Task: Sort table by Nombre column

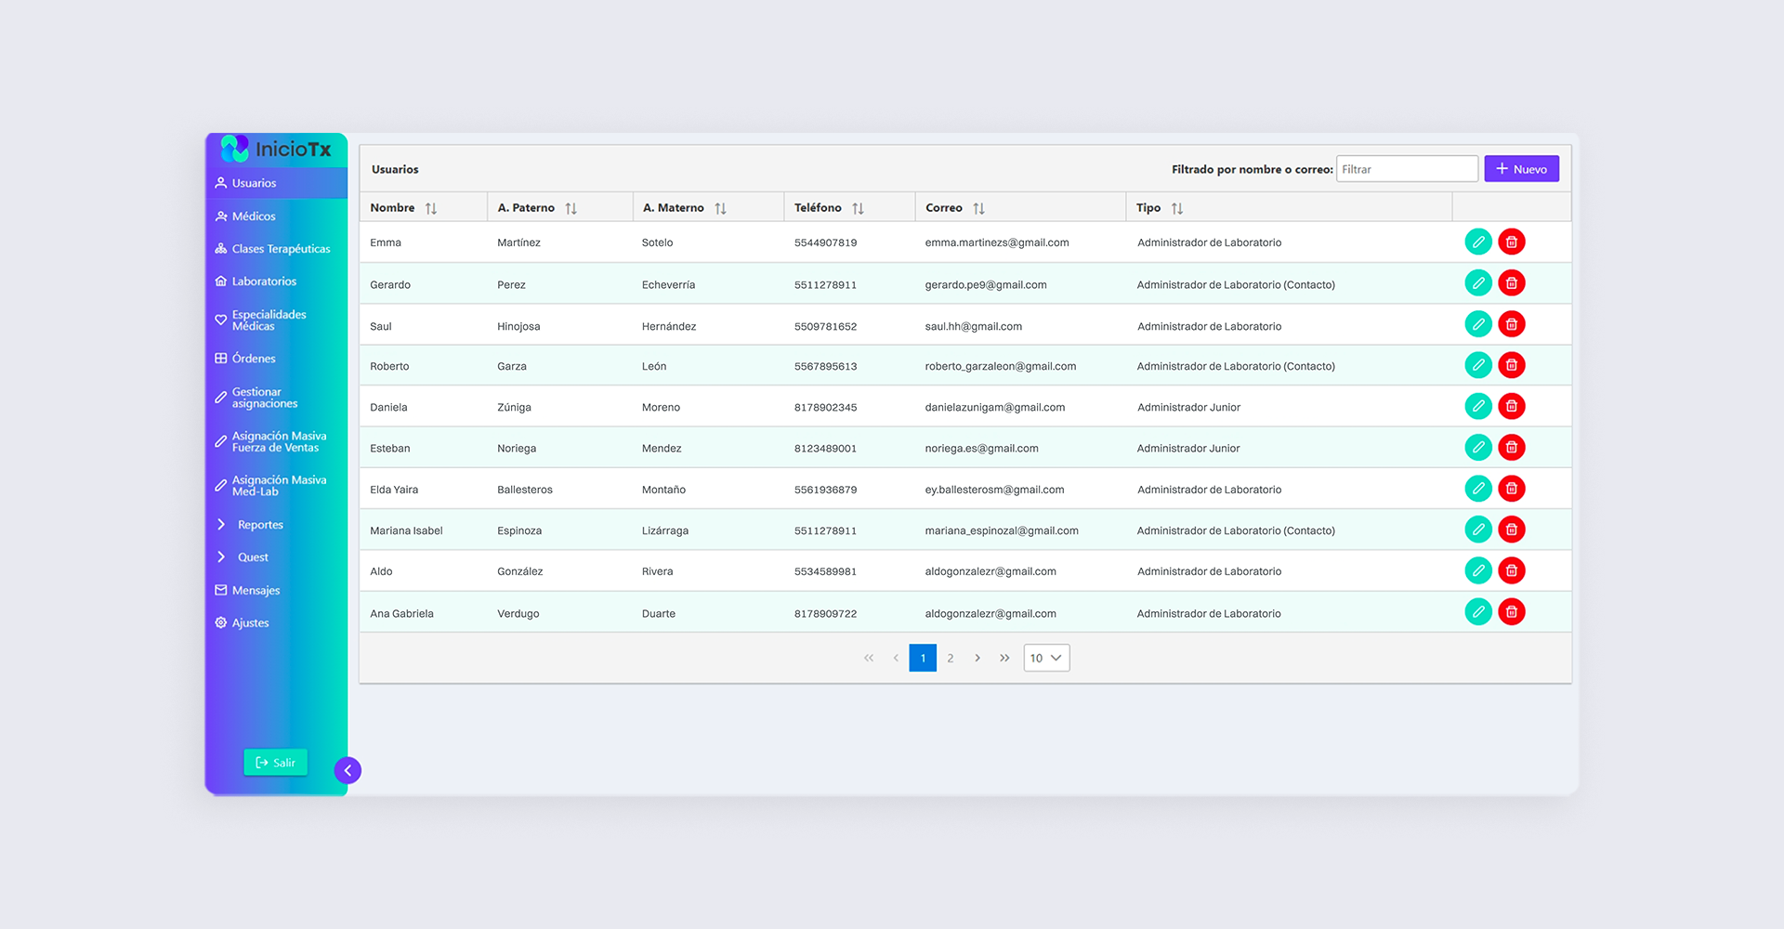Action: pos(430,209)
